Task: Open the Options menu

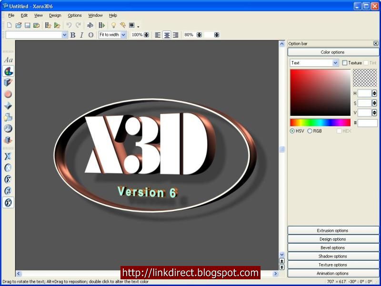Action: tap(75, 15)
